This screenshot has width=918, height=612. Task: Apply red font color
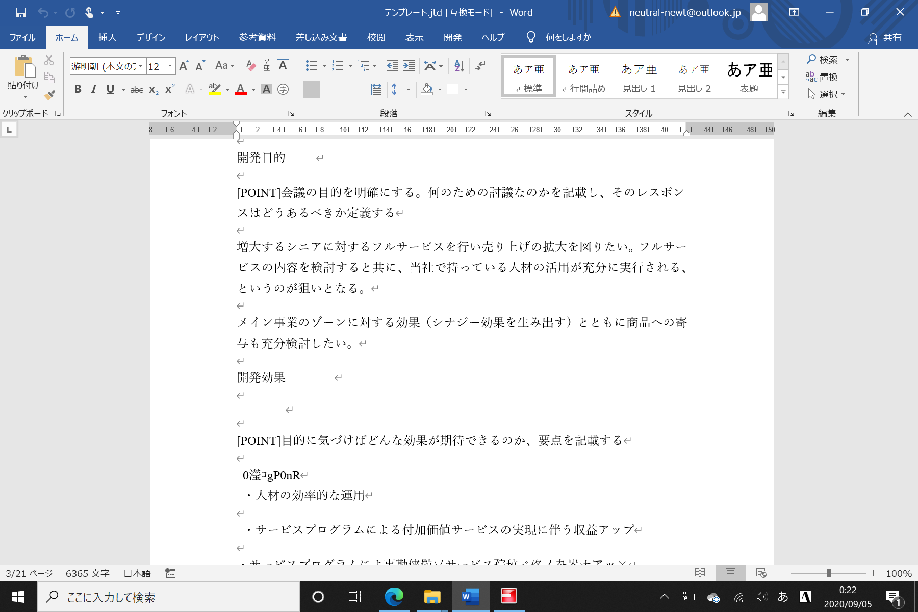[x=241, y=90]
